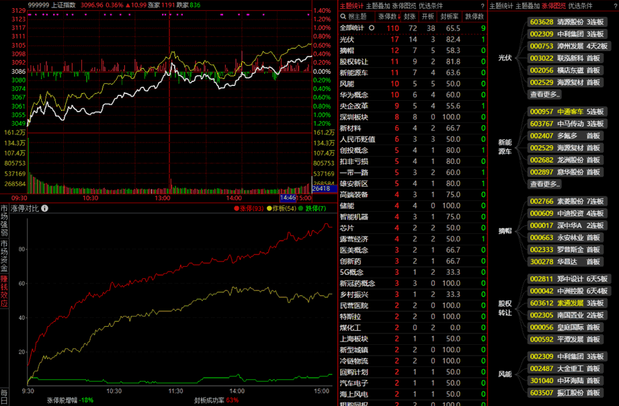Select the 冷链物流 row in the theme table
This screenshot has height=406, width=619.
coord(413,360)
